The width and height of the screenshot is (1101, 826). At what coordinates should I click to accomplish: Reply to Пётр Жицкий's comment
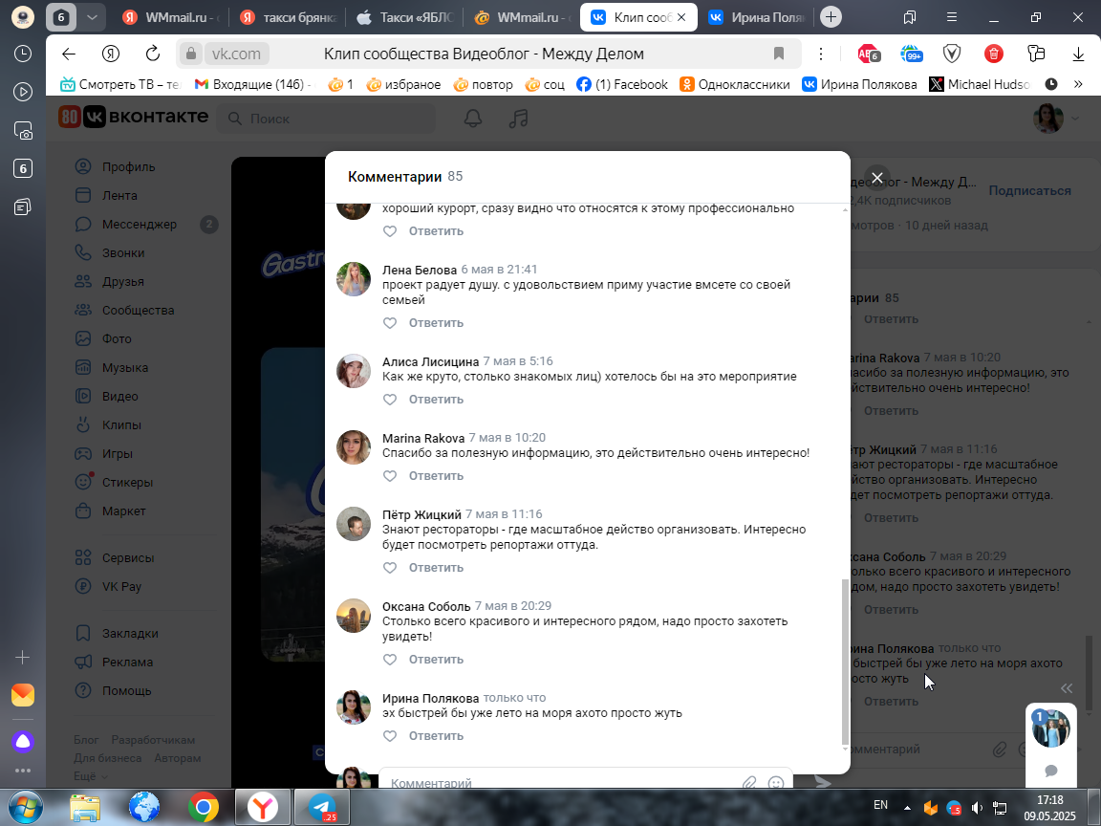pyautogui.click(x=436, y=568)
